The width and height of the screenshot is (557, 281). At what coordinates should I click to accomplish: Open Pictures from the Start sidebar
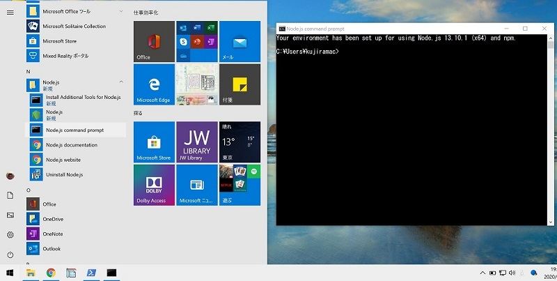point(10,215)
